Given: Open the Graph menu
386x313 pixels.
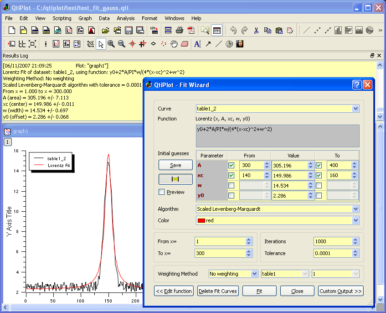Looking at the screenshot, I should [x=85, y=18].
